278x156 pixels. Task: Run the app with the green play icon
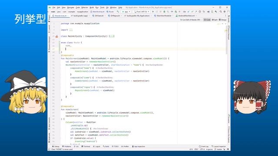[153, 12]
